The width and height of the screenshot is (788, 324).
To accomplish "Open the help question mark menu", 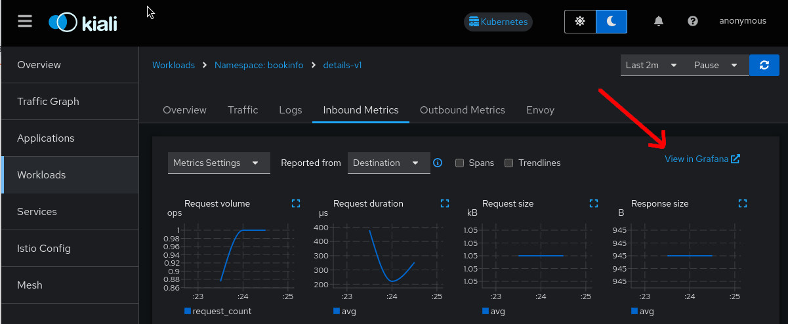I will coord(692,21).
